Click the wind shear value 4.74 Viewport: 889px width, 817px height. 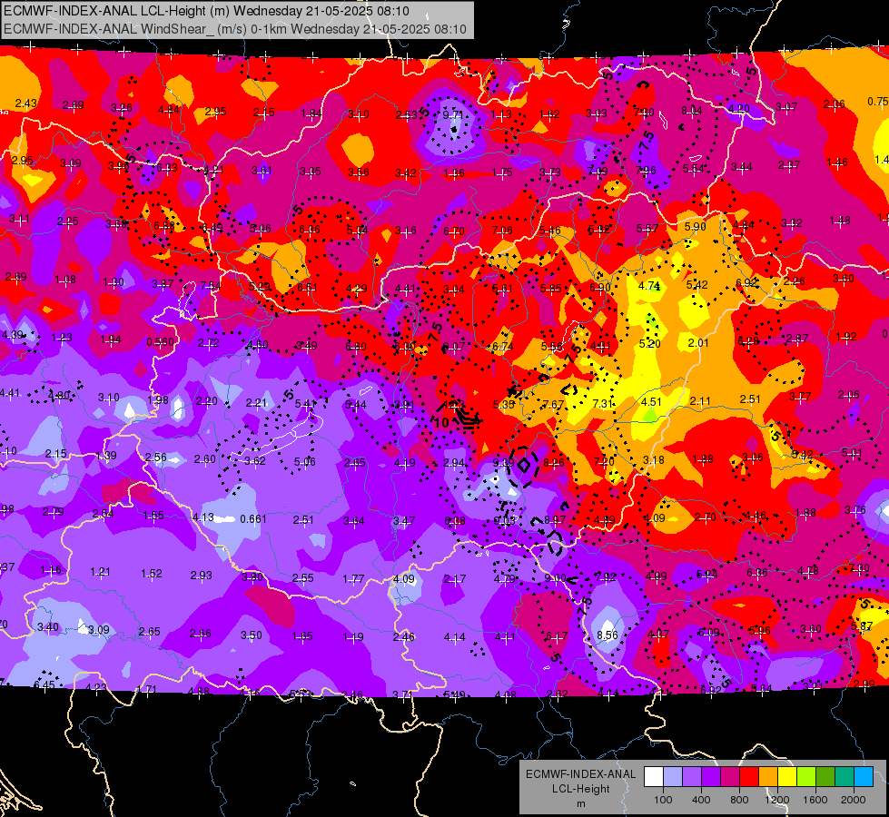[649, 286]
